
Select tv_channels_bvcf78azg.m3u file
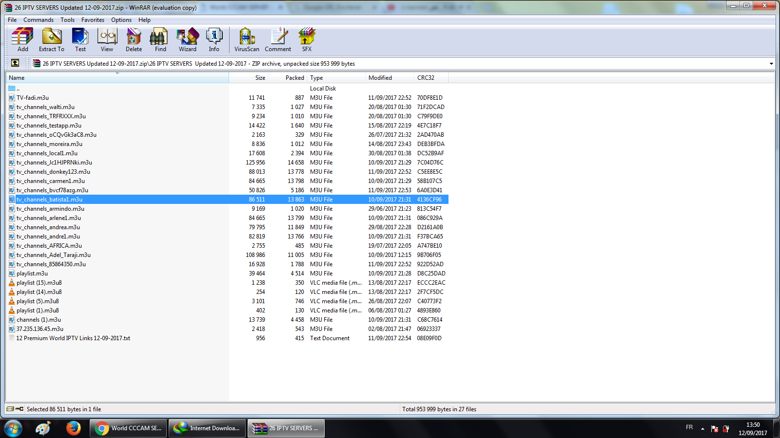[52, 190]
